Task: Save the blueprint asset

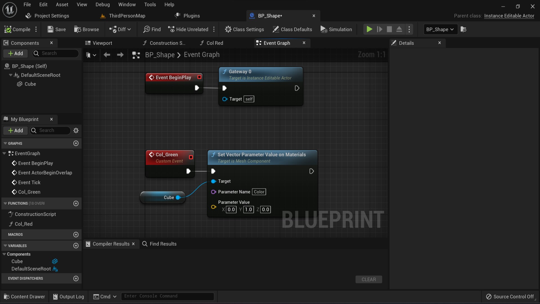Action: click(x=56, y=29)
